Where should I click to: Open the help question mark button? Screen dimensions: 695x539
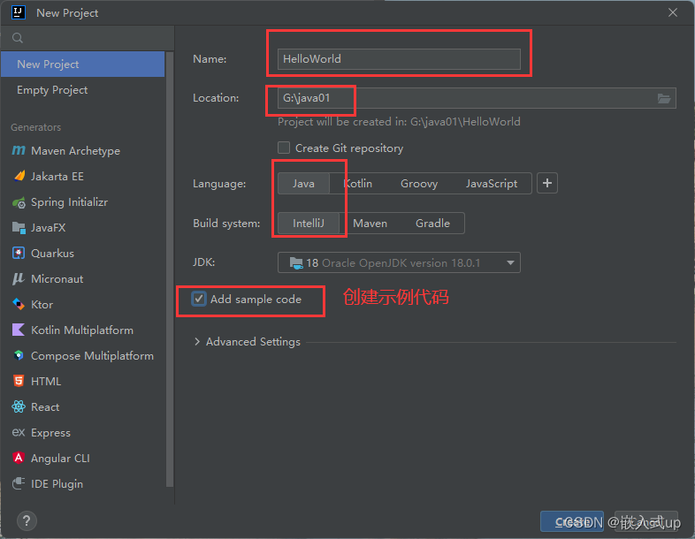tap(27, 521)
